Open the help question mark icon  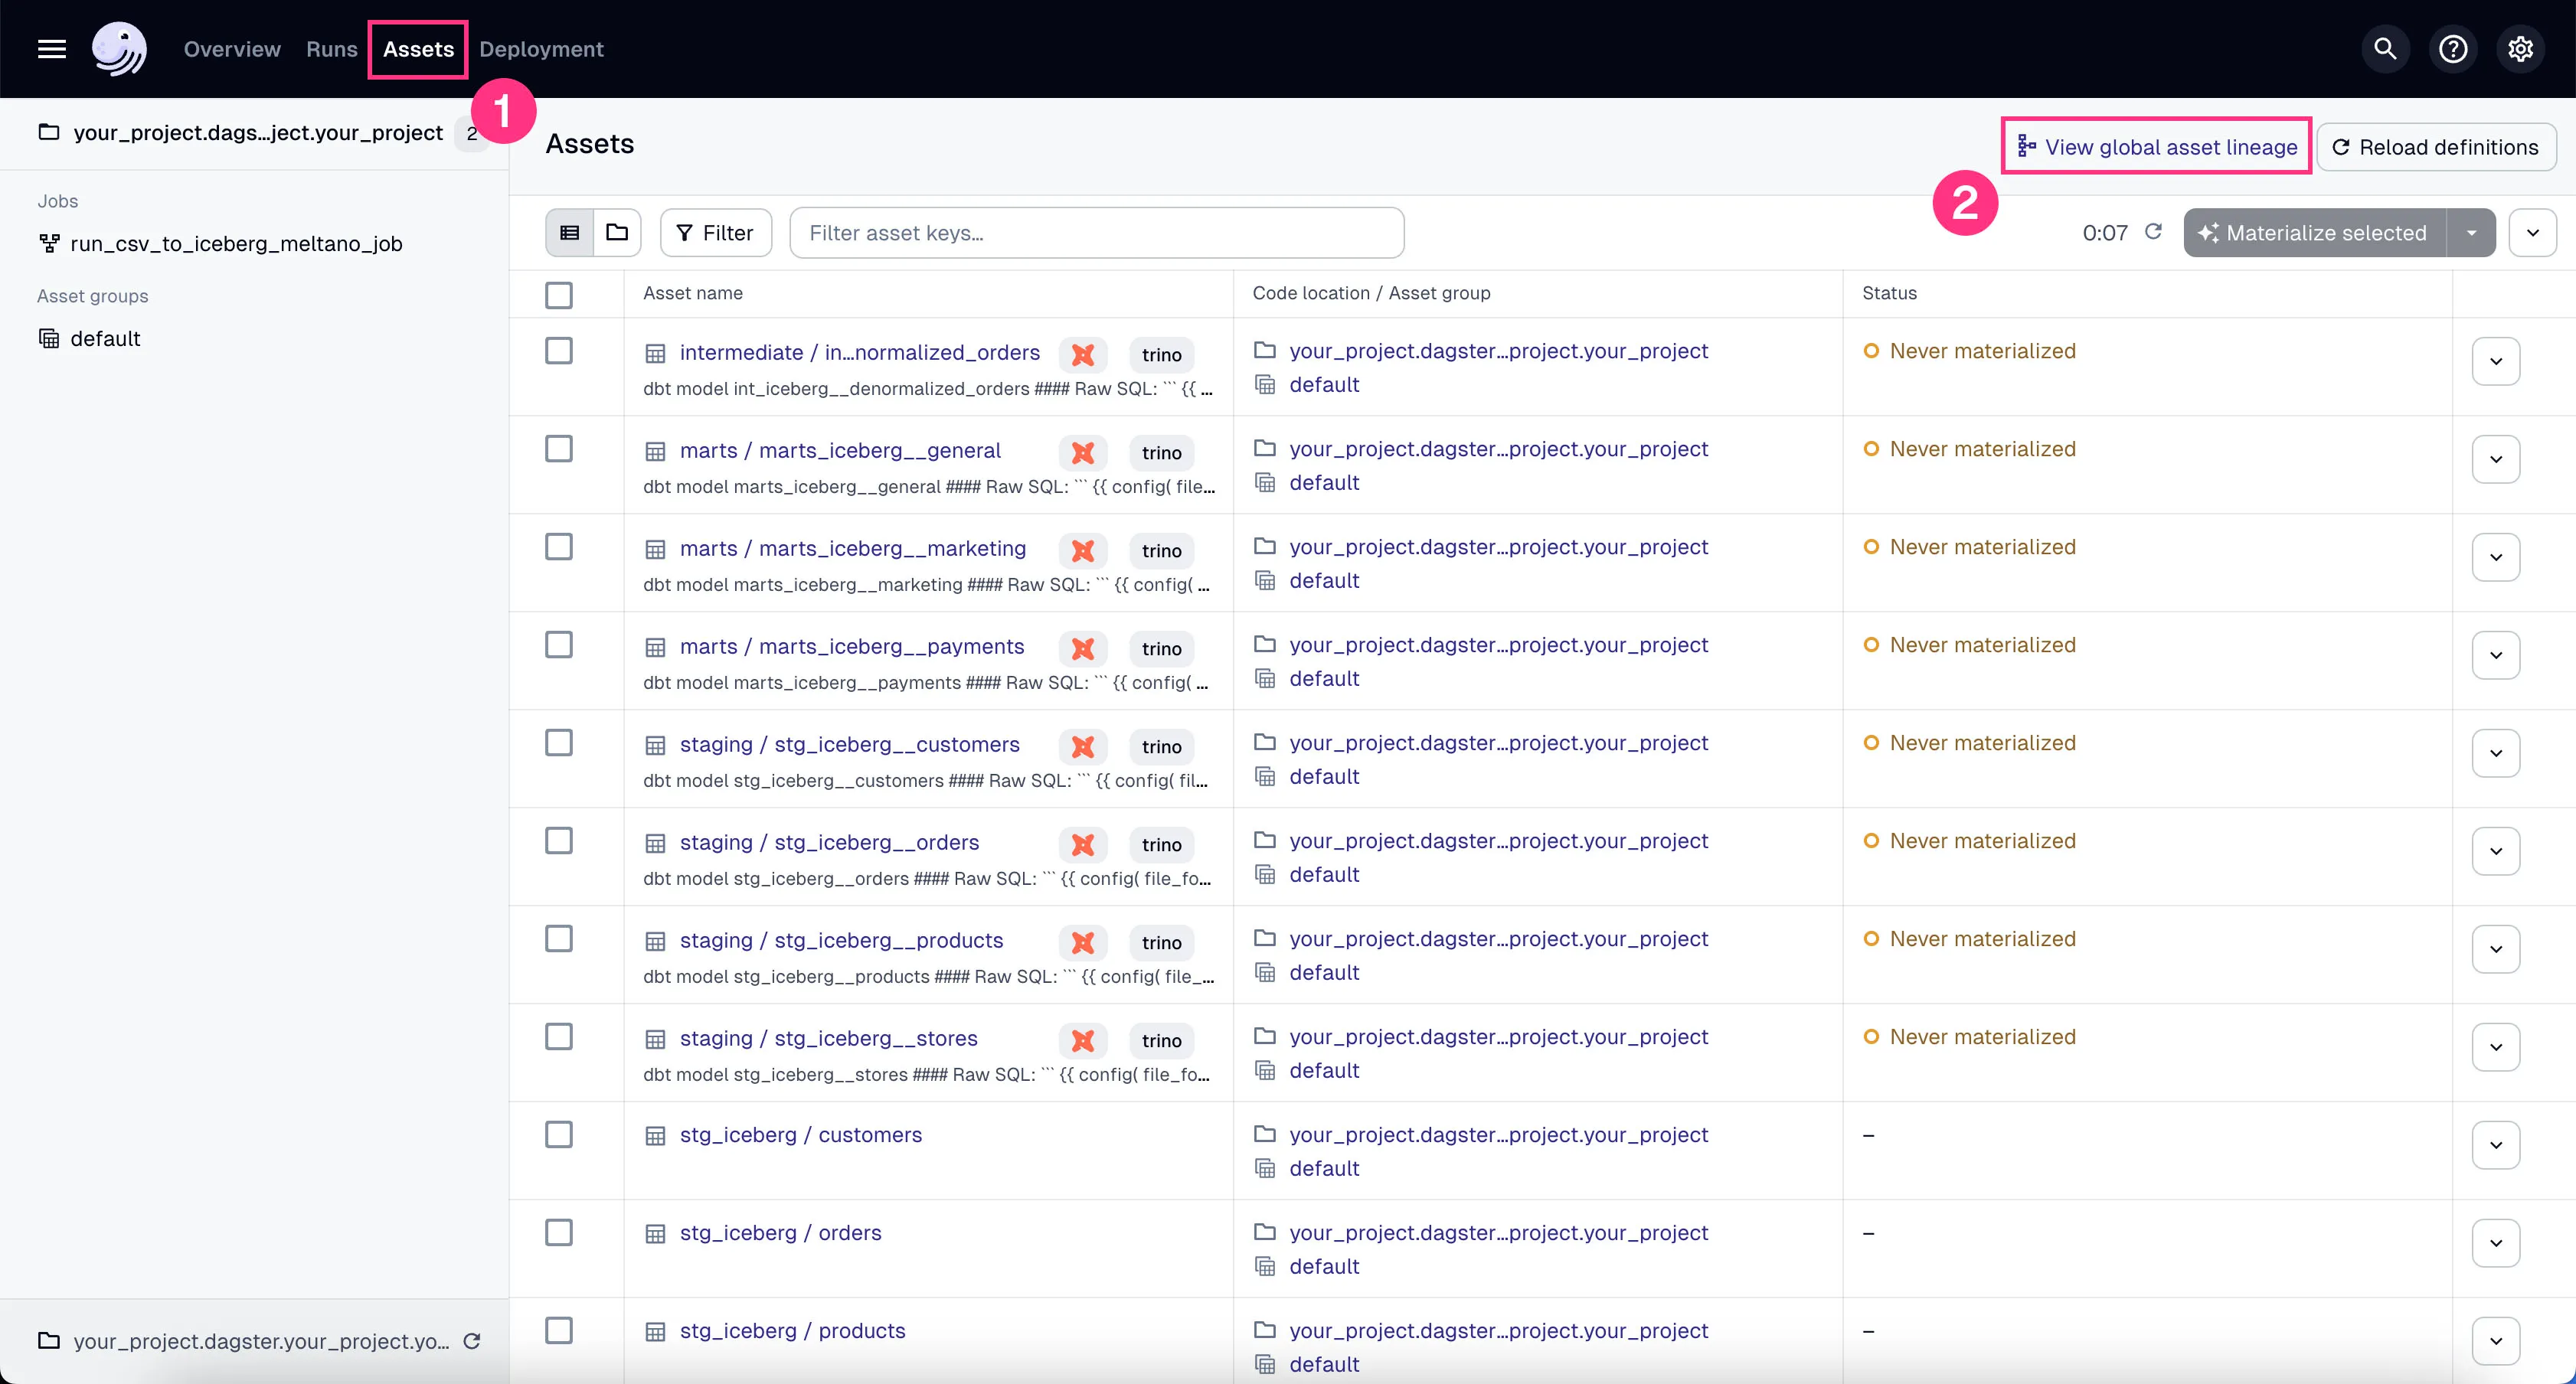pos(2453,49)
